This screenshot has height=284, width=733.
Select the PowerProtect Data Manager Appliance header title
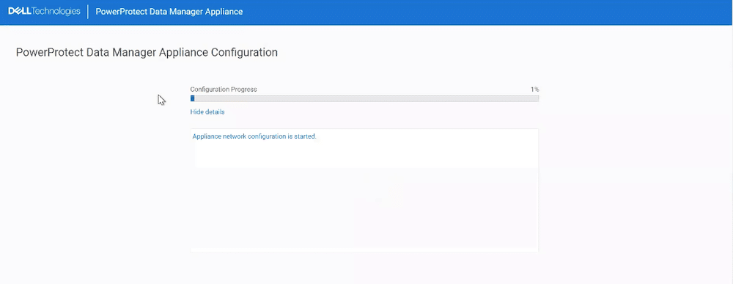[x=169, y=12]
